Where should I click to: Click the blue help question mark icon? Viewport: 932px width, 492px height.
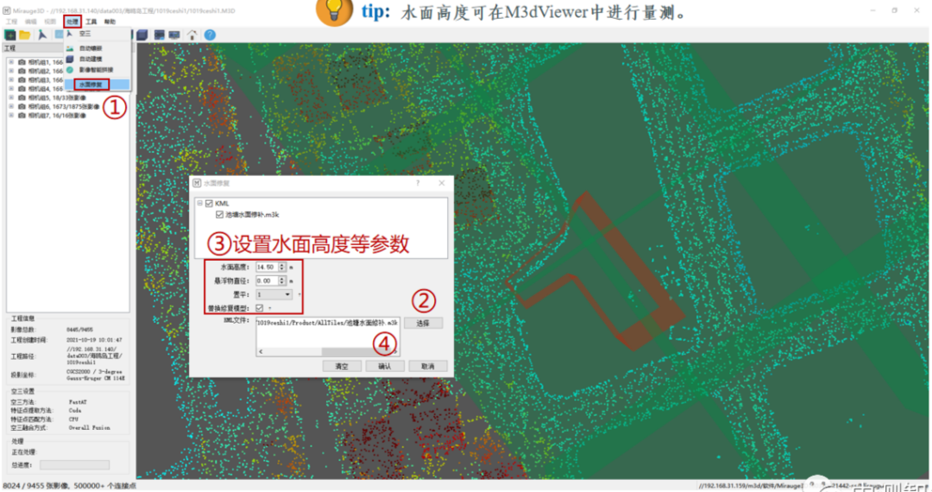209,35
